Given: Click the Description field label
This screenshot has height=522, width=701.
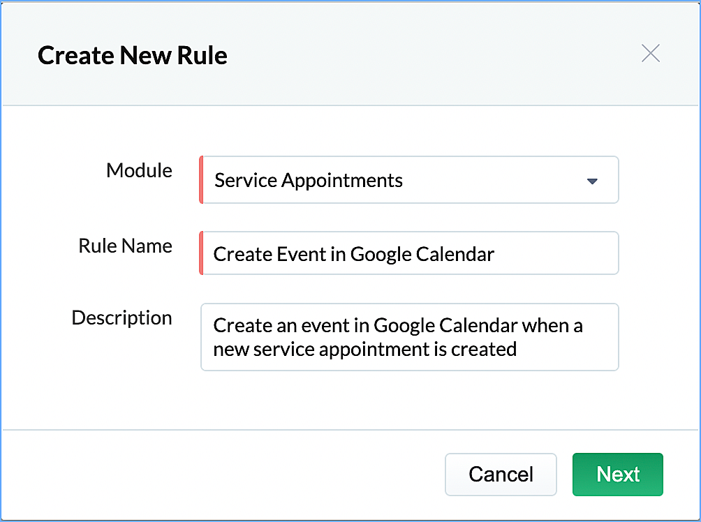Looking at the screenshot, I should point(121,318).
